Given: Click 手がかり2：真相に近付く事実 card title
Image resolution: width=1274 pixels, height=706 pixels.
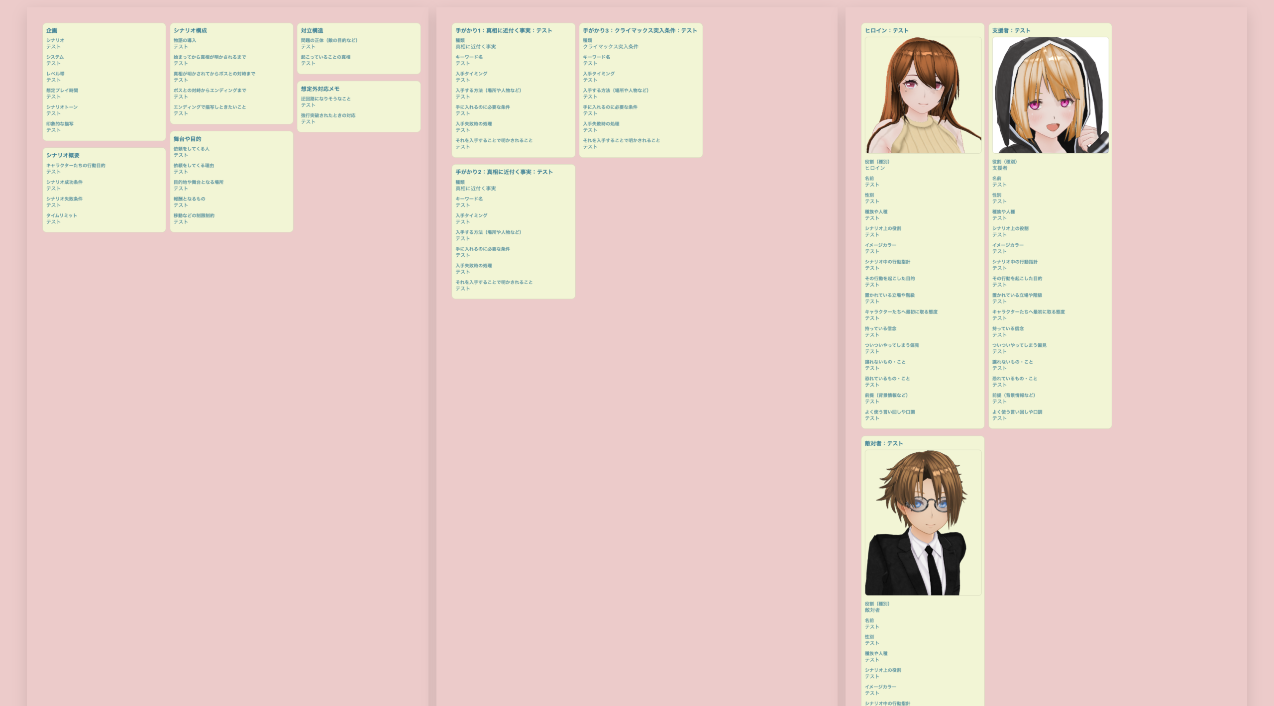Looking at the screenshot, I should (504, 172).
